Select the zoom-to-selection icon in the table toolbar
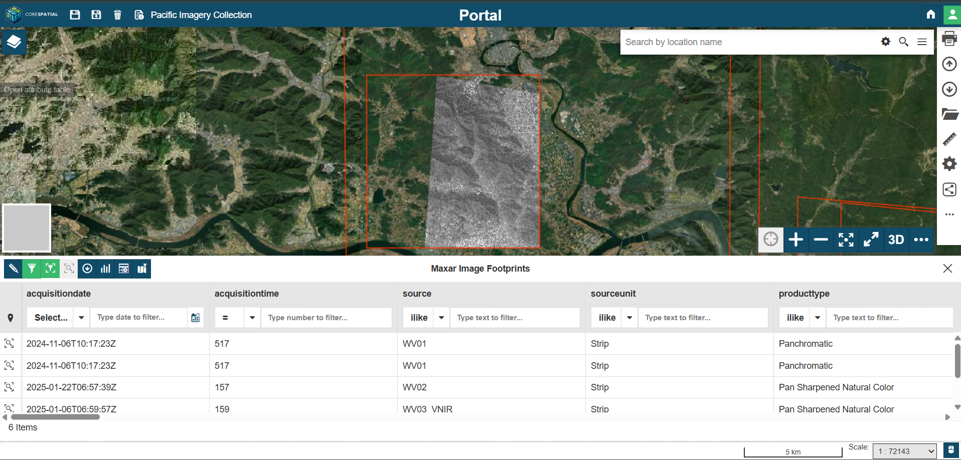 pos(69,269)
